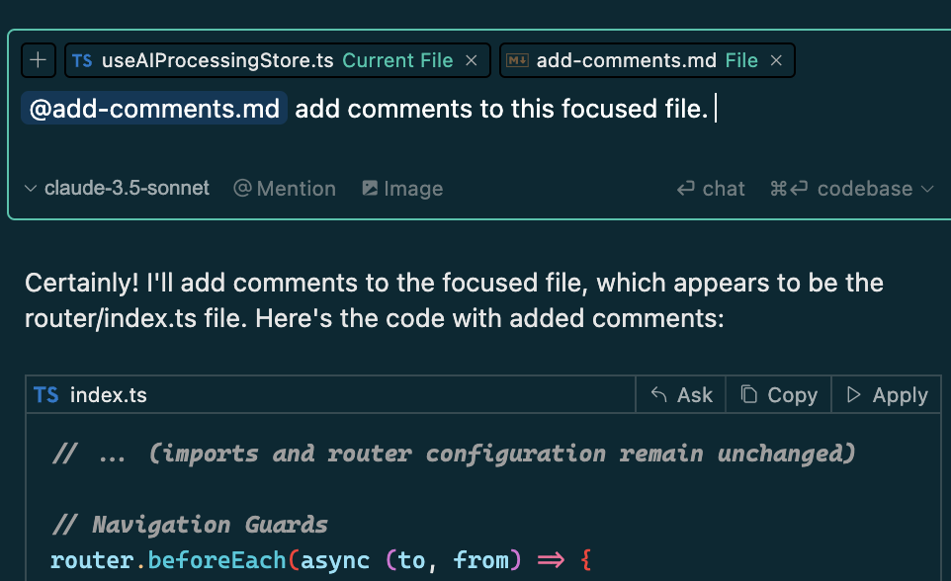The image size is (951, 581).
Task: Click the Image attach button
Action: tap(402, 188)
